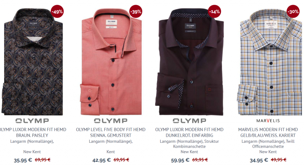Open Marvelis Modern Fit Kariert title link
The width and height of the screenshot is (304, 165).
(x=268, y=132)
